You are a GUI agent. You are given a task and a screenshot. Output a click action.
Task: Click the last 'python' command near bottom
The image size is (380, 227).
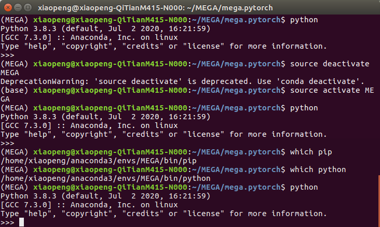point(304,187)
